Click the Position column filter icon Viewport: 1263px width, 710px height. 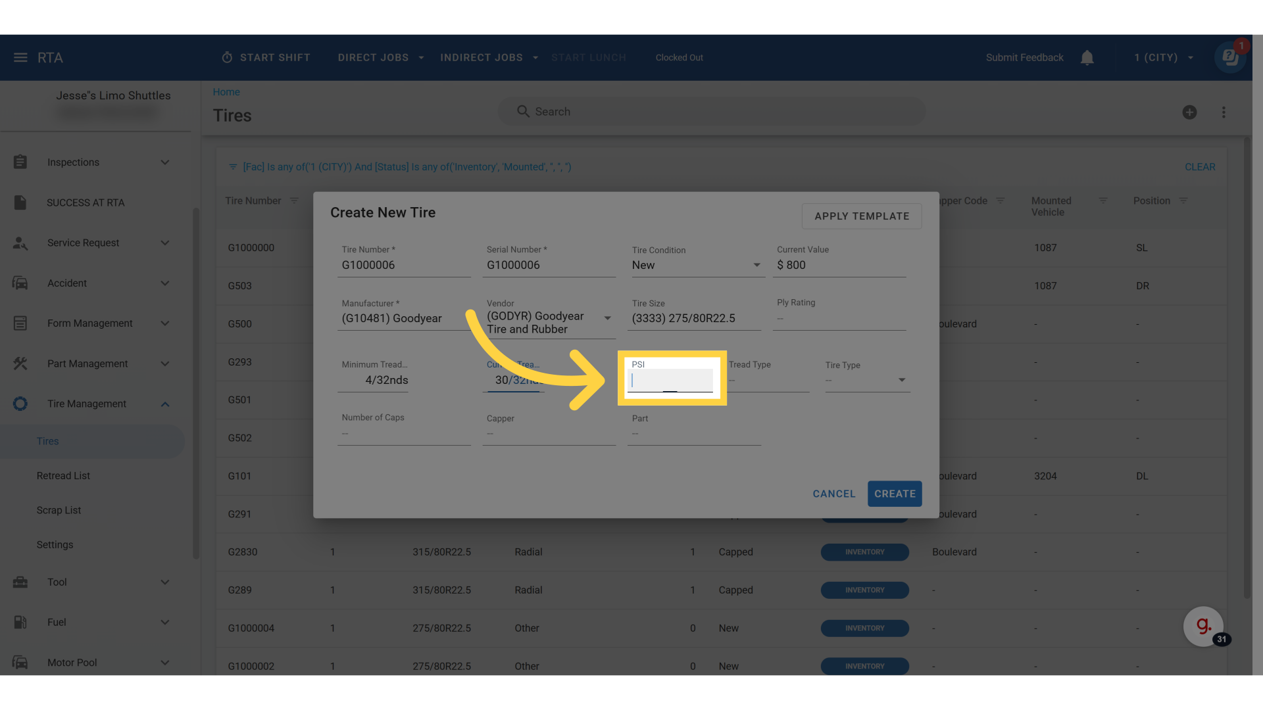[x=1183, y=201]
